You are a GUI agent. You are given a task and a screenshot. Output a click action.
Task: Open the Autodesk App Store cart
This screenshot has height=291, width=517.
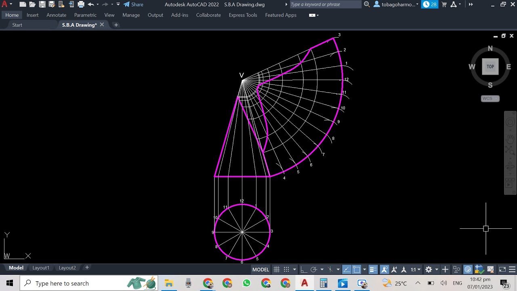point(444,4)
